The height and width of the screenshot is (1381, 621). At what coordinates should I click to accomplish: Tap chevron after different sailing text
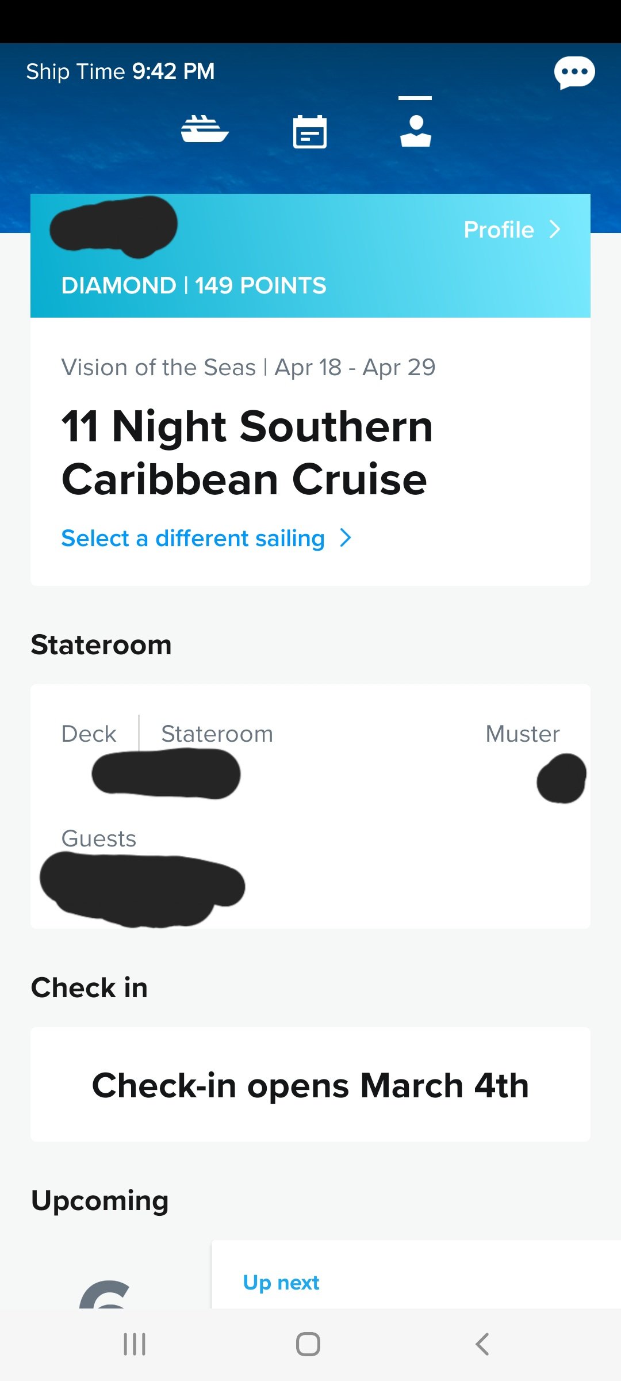[x=345, y=538]
